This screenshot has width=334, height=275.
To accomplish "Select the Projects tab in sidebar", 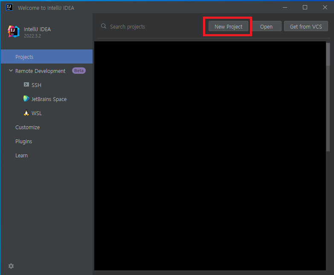I will [x=46, y=57].
